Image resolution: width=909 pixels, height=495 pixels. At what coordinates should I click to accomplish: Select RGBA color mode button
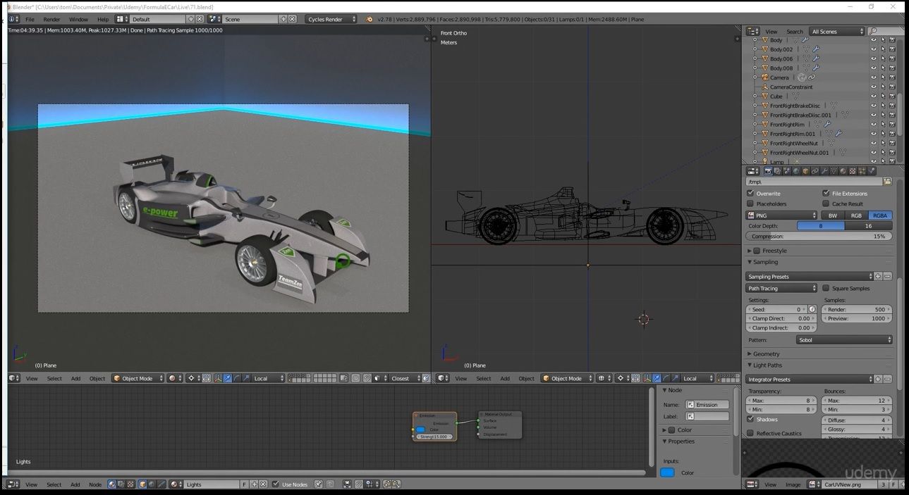point(880,215)
